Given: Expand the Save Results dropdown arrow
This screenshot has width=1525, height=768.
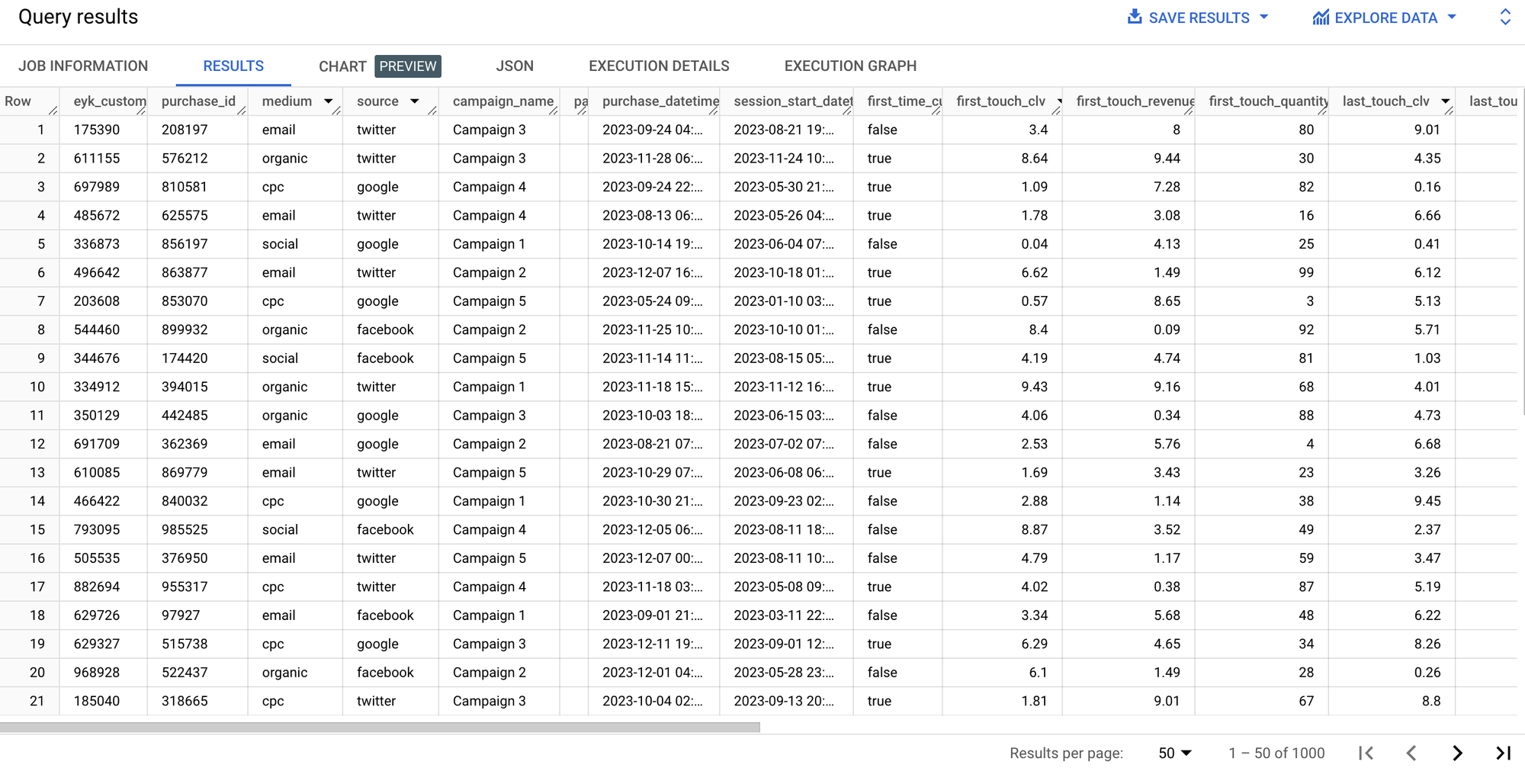Looking at the screenshot, I should click(1263, 17).
